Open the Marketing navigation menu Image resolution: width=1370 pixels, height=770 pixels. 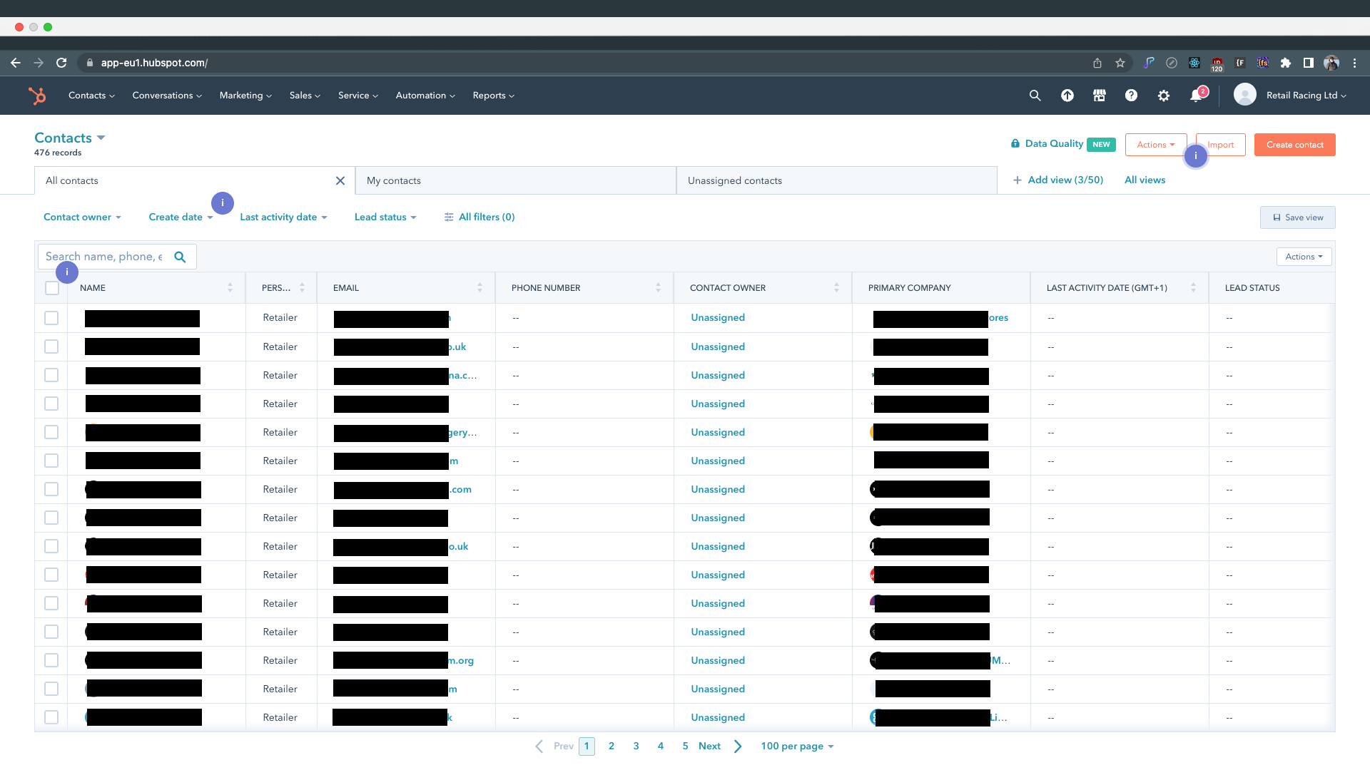tap(245, 96)
